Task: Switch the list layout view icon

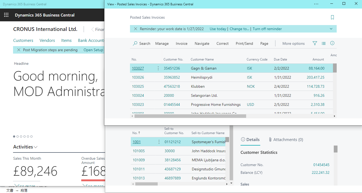Action: pos(324,43)
